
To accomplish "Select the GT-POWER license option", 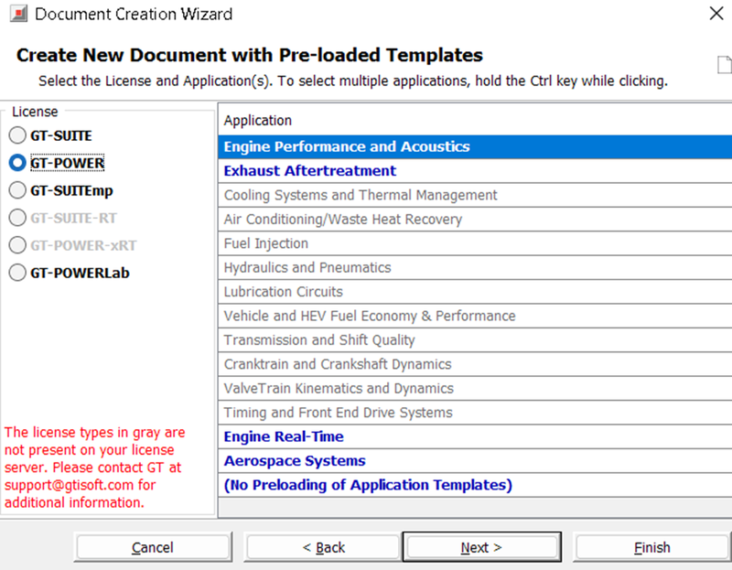I will tap(17, 163).
